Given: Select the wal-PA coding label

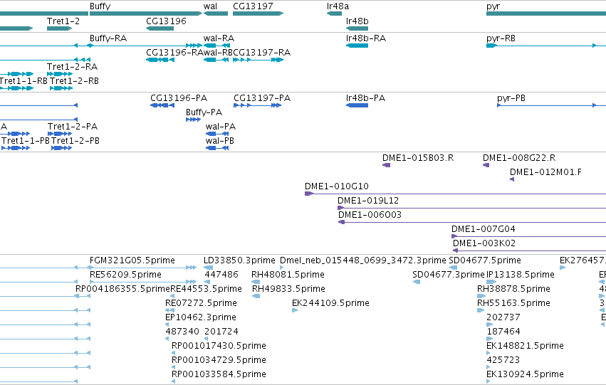Looking at the screenshot, I should [221, 127].
